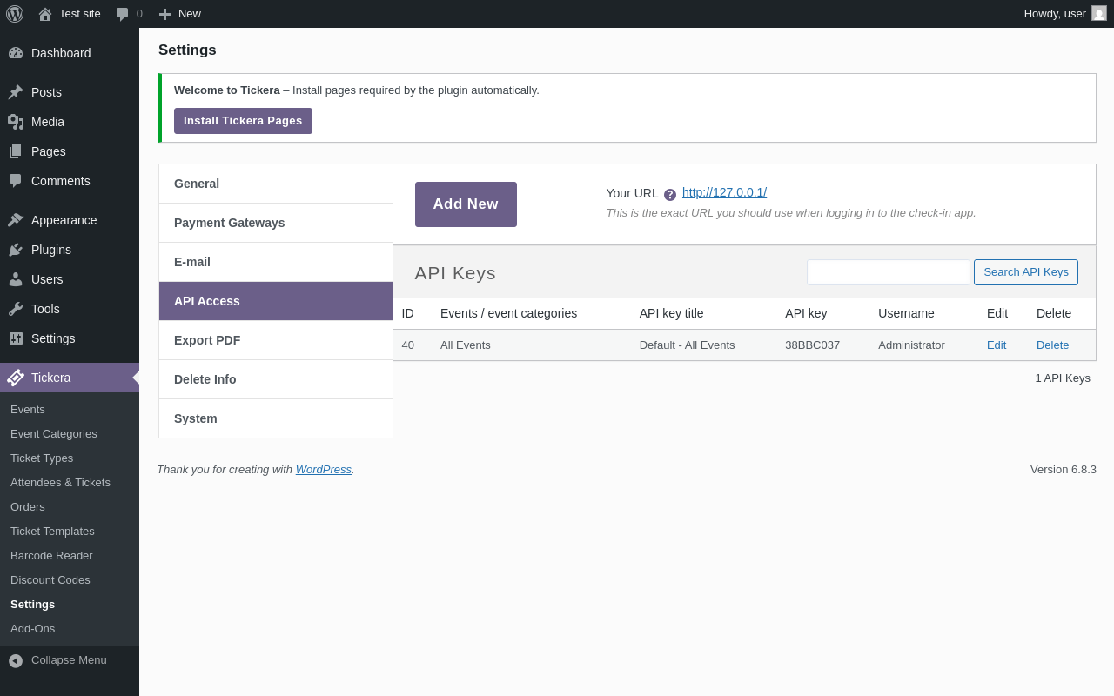The image size is (1114, 696).
Task: Delete the Default - All Events key
Action: click(x=1052, y=345)
